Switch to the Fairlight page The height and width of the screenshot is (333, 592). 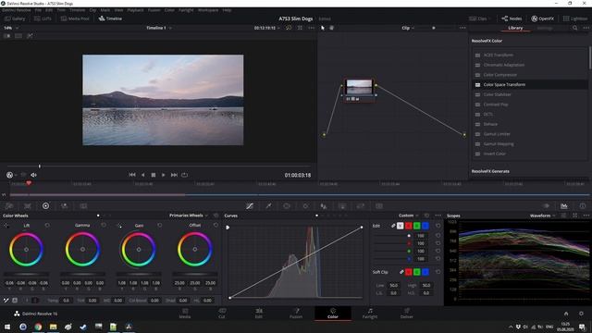click(370, 313)
